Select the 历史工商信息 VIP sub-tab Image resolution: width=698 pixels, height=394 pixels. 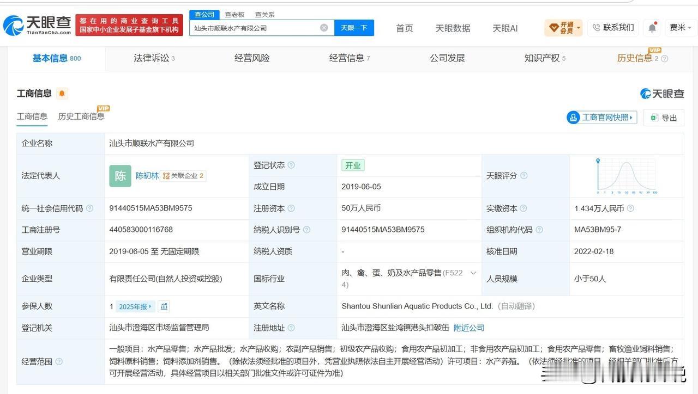tap(81, 116)
